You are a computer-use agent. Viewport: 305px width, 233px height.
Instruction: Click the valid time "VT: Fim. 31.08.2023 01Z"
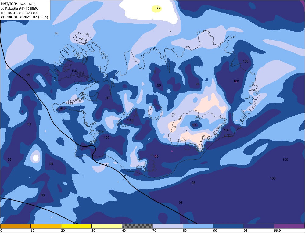[19, 17]
